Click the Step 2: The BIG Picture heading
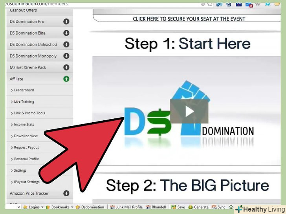 (187, 185)
